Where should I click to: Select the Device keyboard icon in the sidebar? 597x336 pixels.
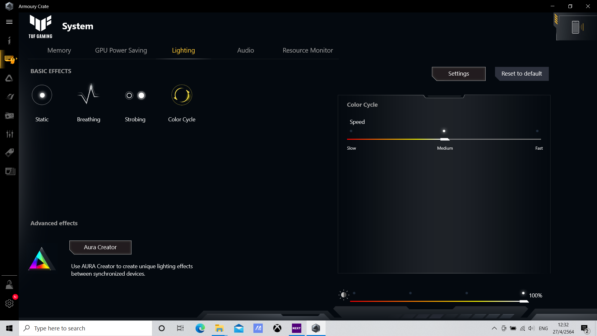point(9,59)
